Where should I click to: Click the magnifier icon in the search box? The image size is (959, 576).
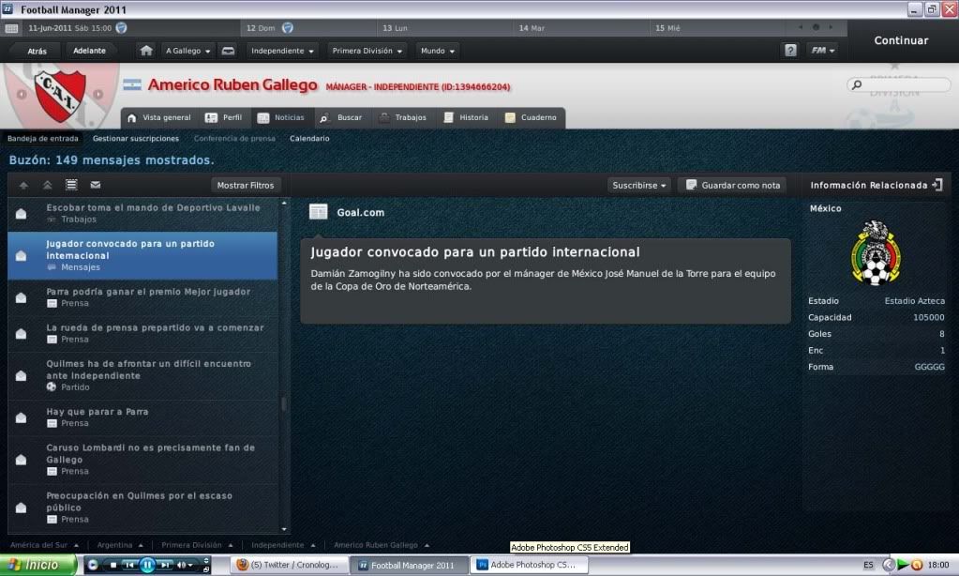click(x=857, y=84)
